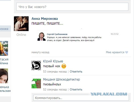
Task: Click the comment text 'пеовыйнаъх'
Action: (x=52, y=84)
